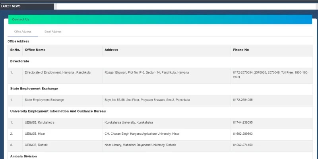Select 'Kurukshetra University, Kurukshetra' address
This screenshot has height=159, width=318.
point(129,123)
